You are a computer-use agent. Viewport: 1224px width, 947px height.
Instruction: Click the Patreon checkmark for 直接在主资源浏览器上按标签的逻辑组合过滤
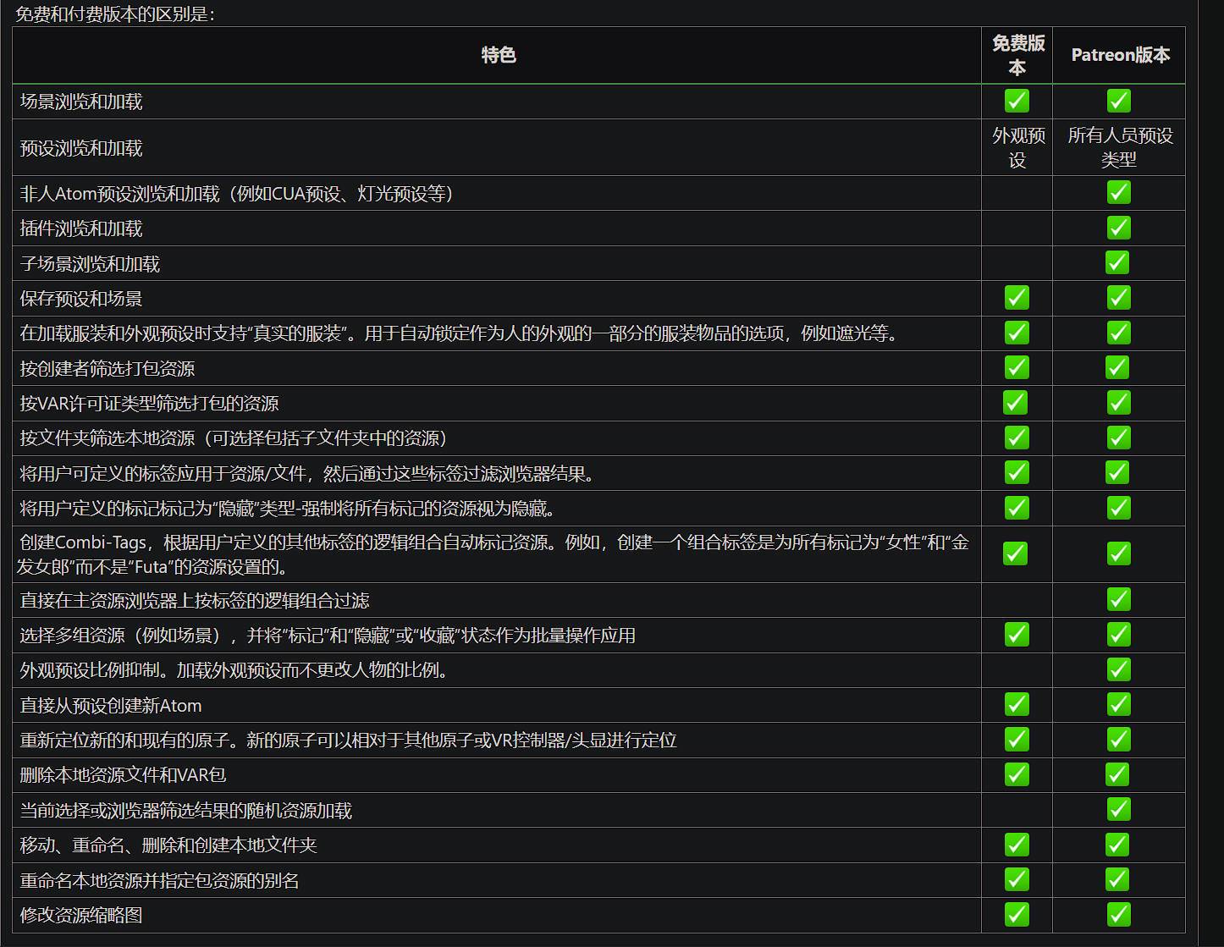[x=1118, y=600]
